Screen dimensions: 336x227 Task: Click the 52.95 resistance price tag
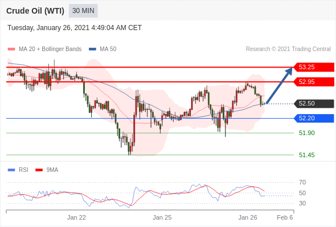[313, 82]
